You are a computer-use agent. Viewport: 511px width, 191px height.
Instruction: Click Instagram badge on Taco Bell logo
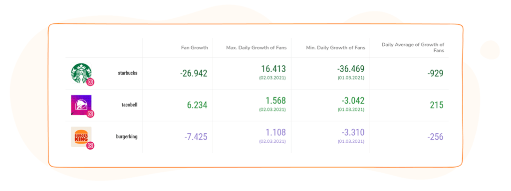91,114
